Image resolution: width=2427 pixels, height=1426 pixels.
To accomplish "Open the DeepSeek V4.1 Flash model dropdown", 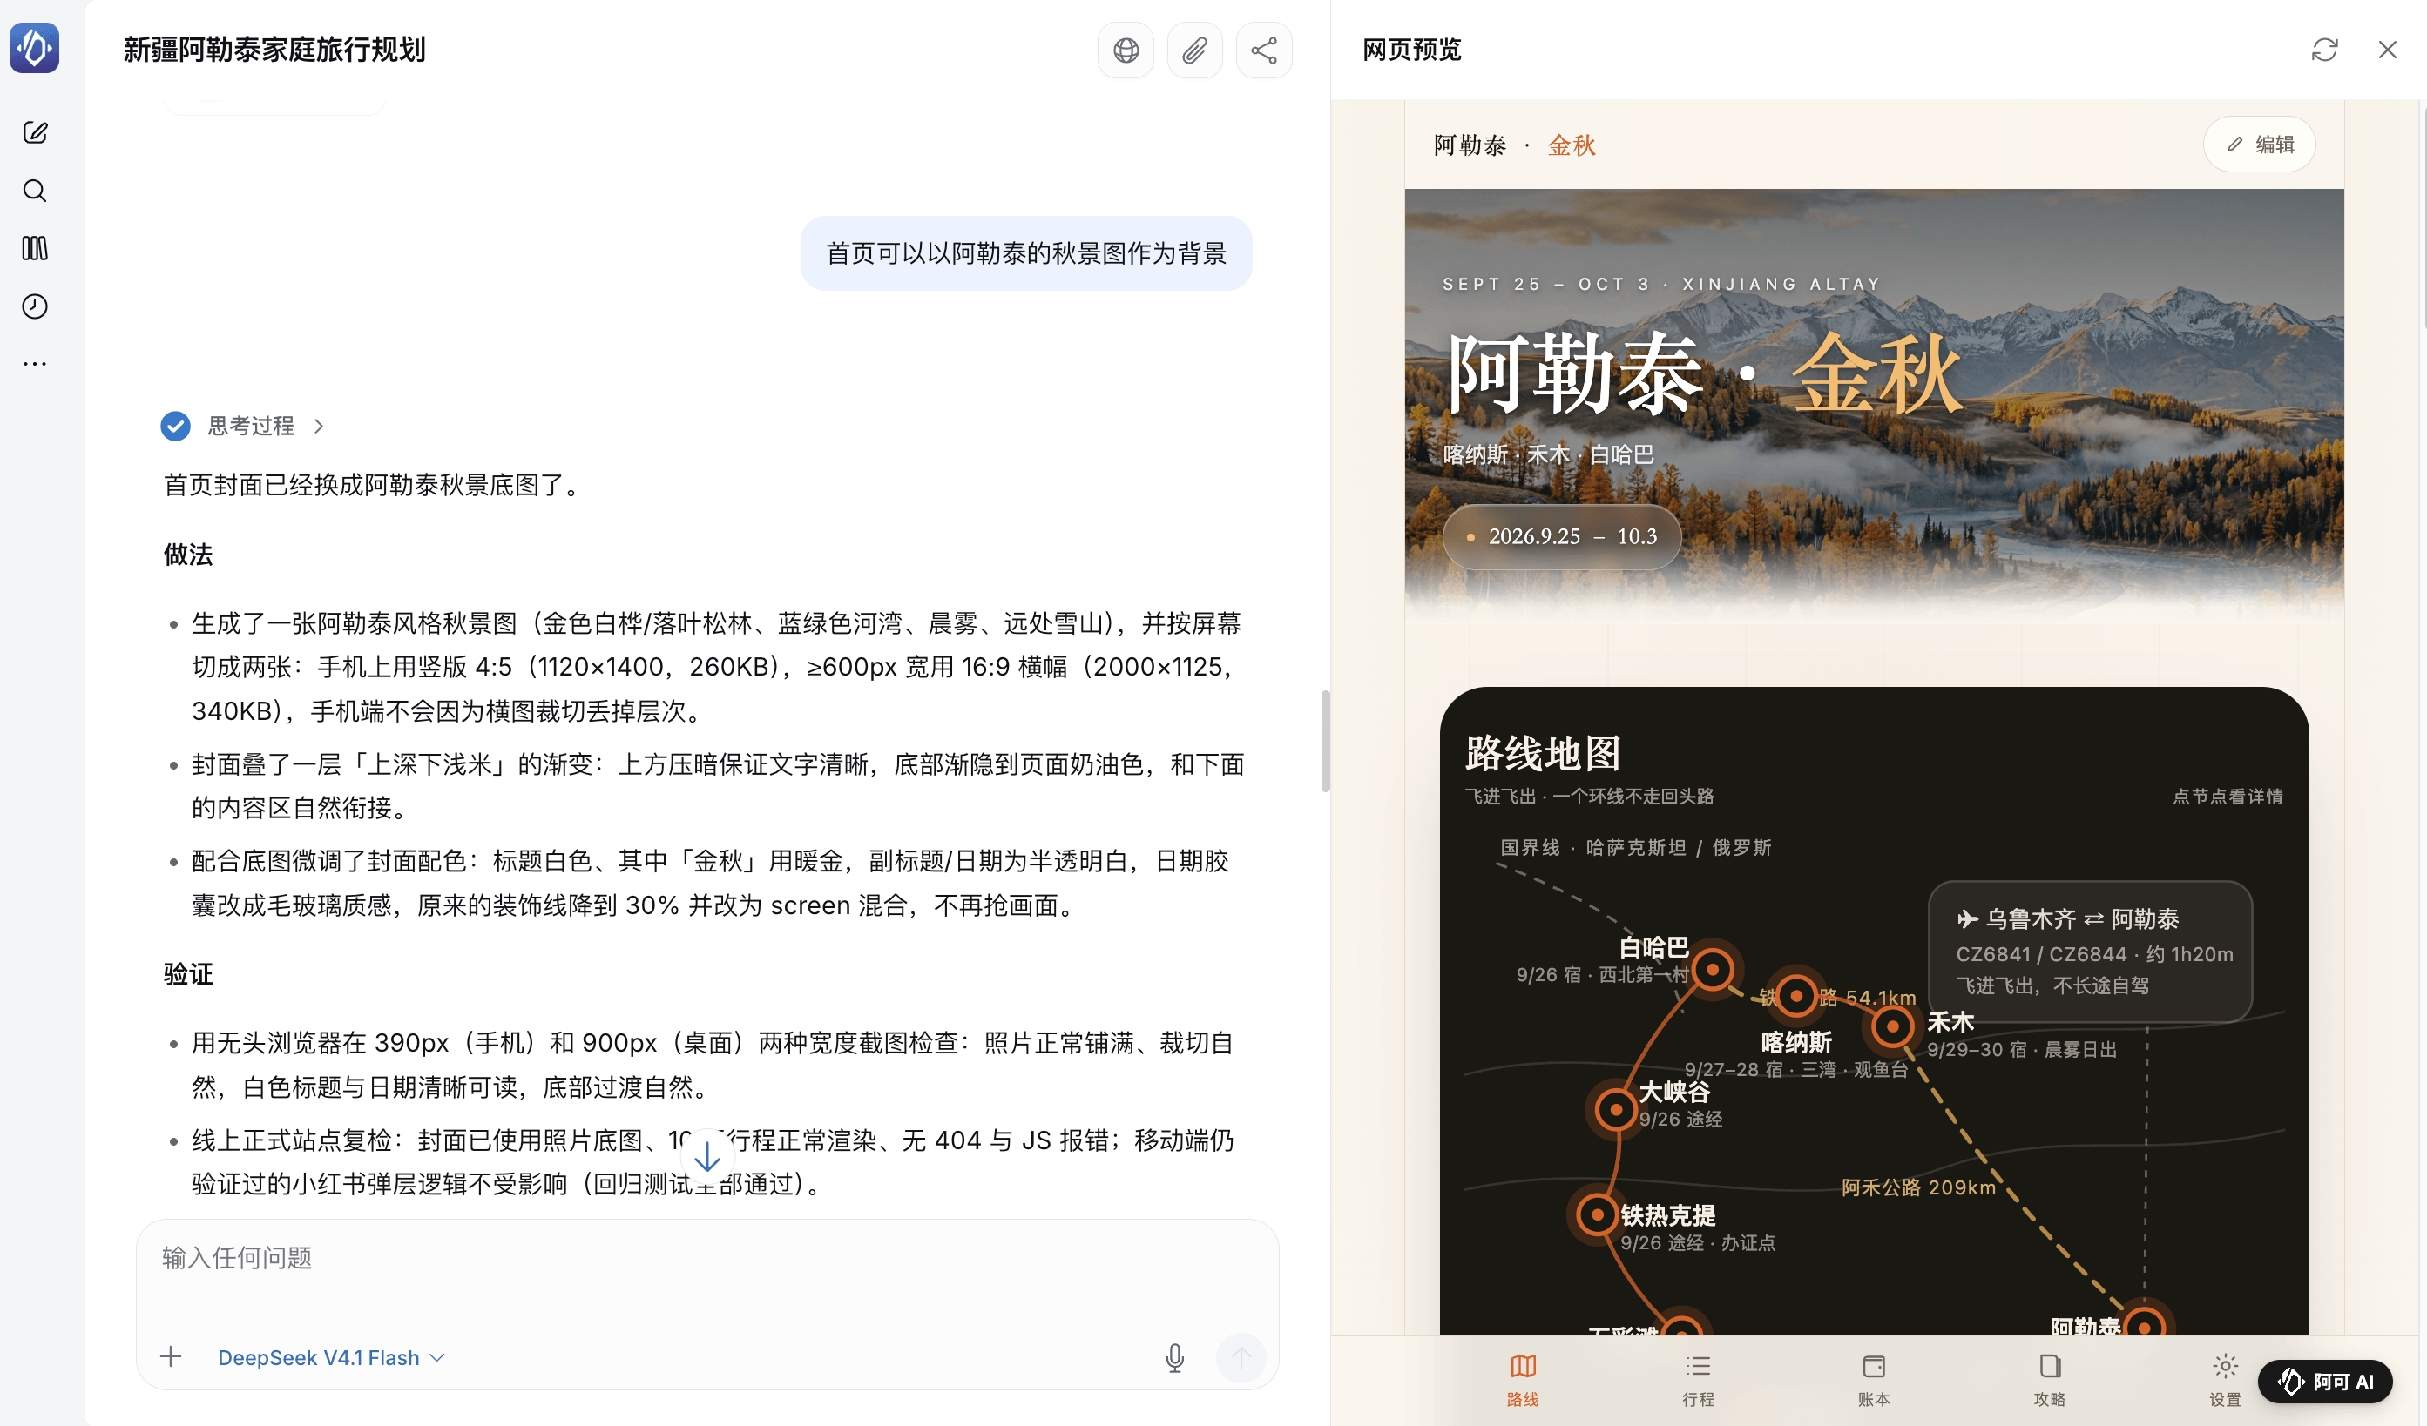I will tap(331, 1358).
